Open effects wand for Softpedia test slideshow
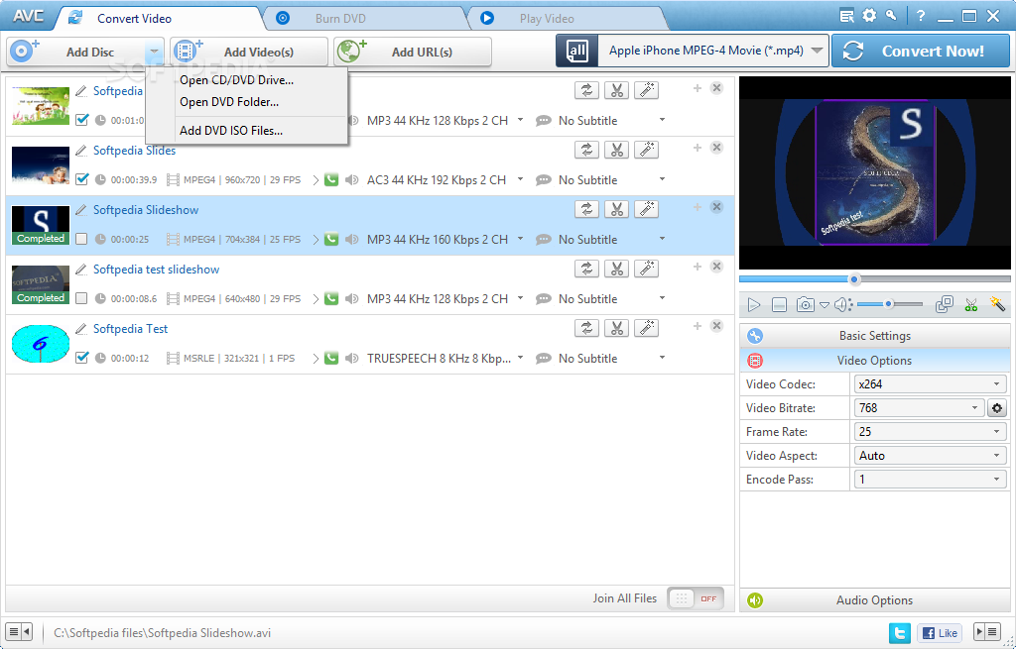The width and height of the screenshot is (1016, 649). [x=646, y=269]
